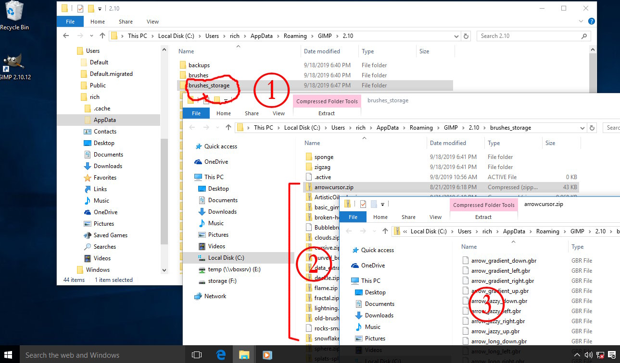Sort by Type column in arrowcursor.zip window

(577, 247)
